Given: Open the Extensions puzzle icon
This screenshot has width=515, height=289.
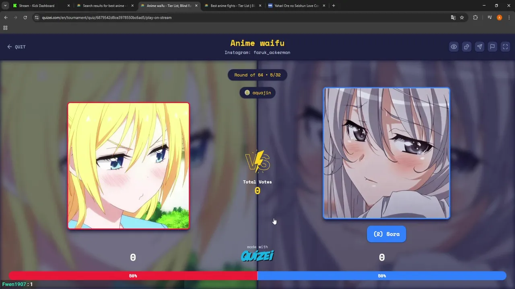Looking at the screenshot, I should (x=476, y=18).
